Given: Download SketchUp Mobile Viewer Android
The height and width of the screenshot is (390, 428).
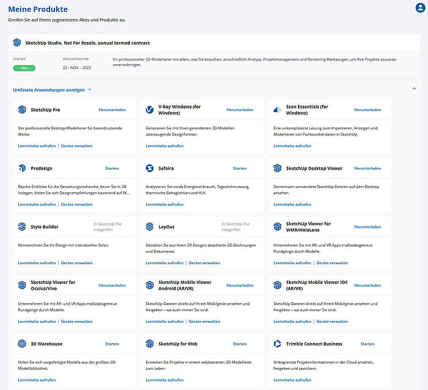Looking at the screenshot, I should (240, 285).
